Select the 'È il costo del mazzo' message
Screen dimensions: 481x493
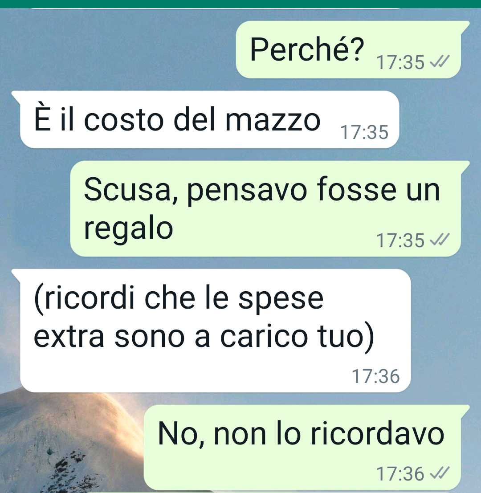click(x=205, y=119)
